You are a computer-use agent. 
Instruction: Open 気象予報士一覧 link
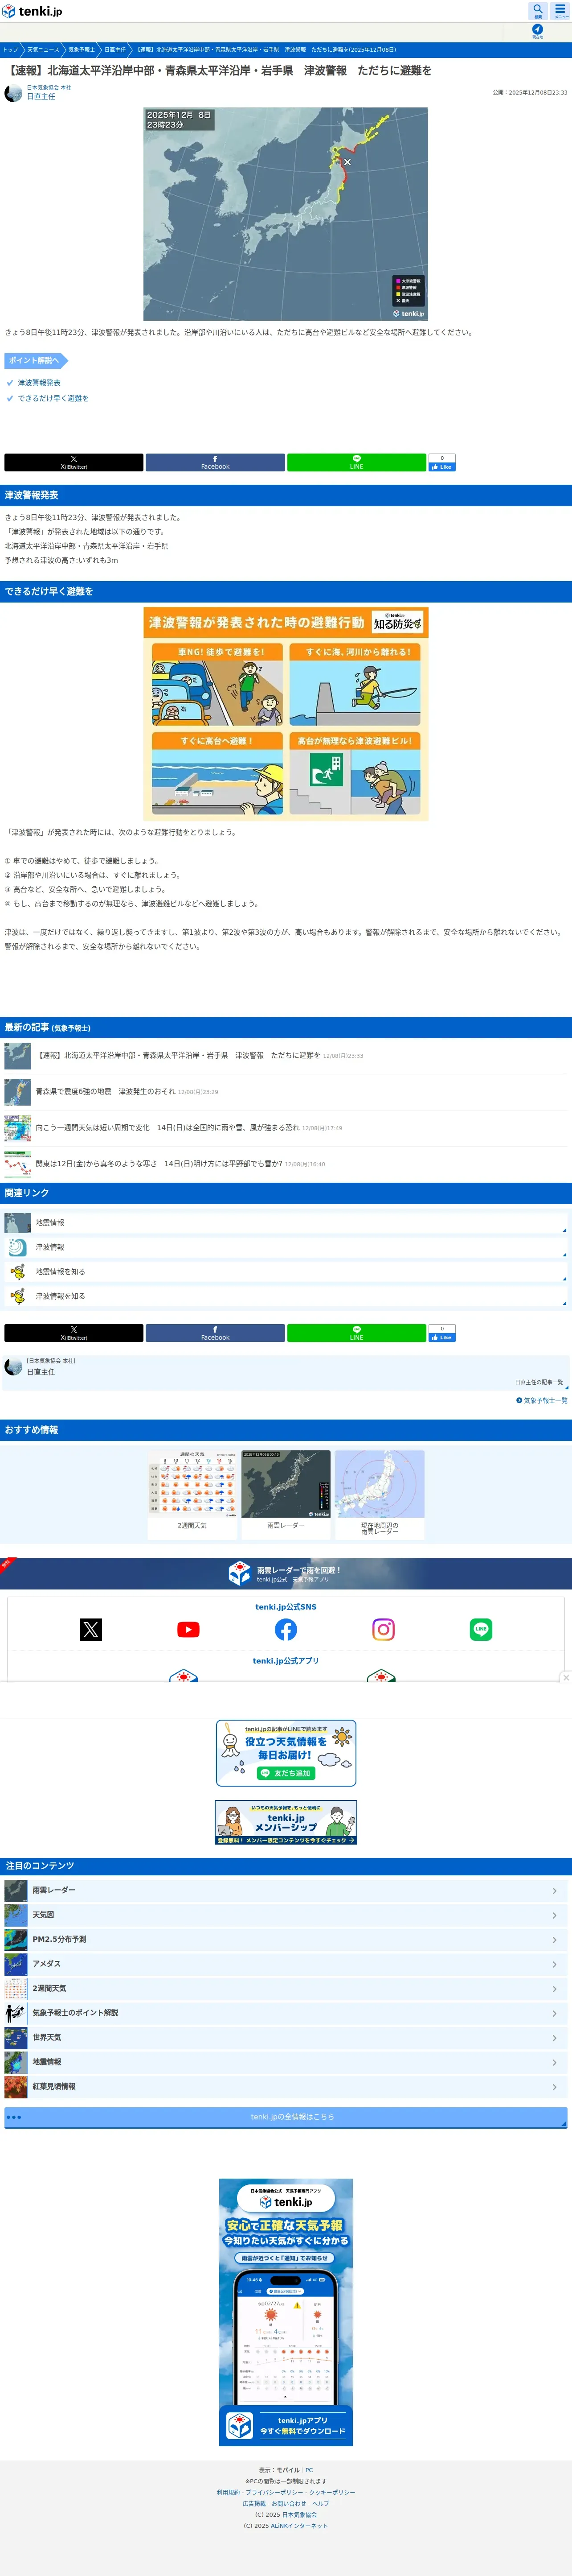click(x=542, y=1400)
